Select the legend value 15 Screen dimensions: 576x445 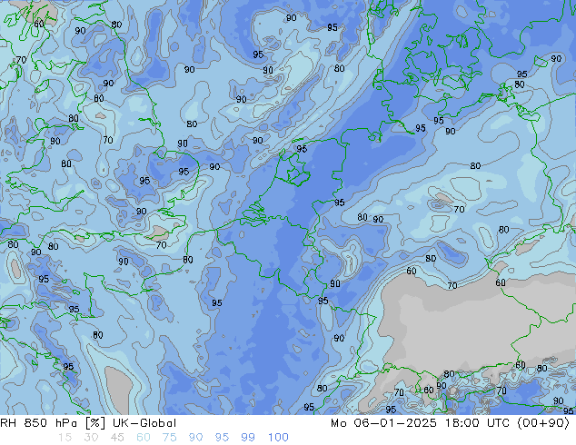point(65,438)
